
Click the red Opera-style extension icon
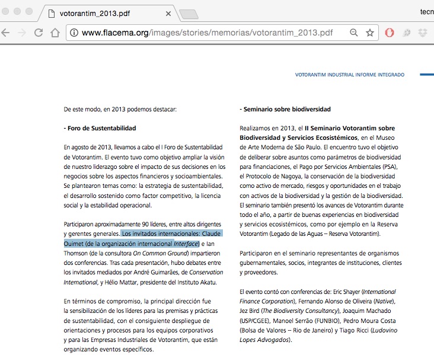point(390,33)
